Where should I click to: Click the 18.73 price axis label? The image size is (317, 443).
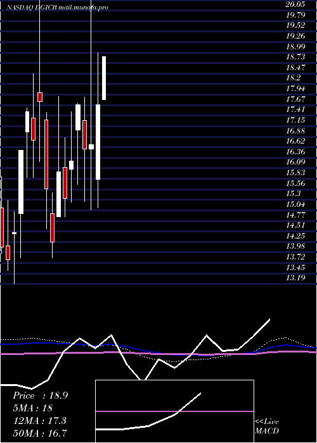[x=295, y=57]
